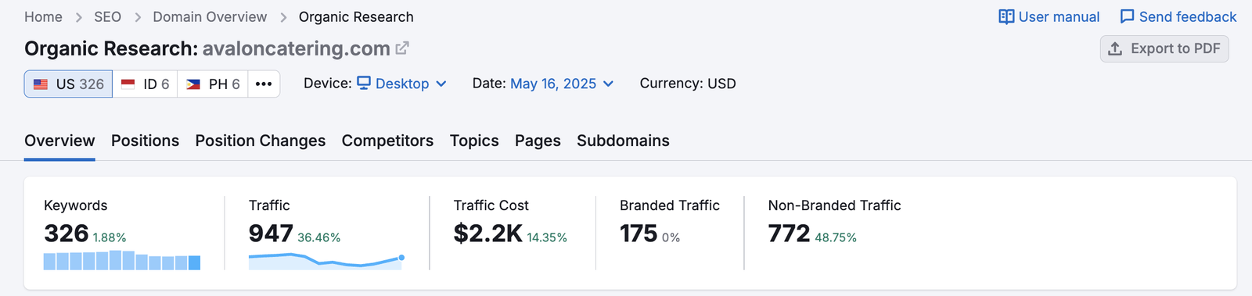Click the User manual book icon
1252x296 pixels.
[x=1006, y=17]
